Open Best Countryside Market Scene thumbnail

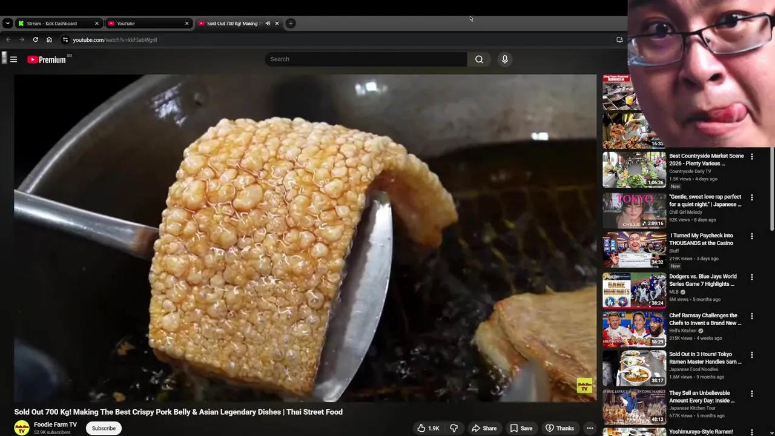(634, 170)
